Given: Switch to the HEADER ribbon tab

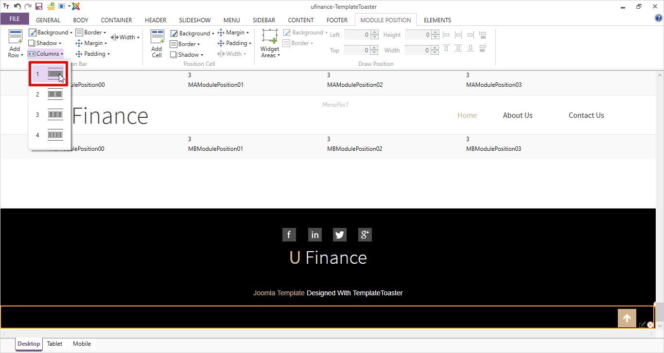Looking at the screenshot, I should [x=156, y=20].
